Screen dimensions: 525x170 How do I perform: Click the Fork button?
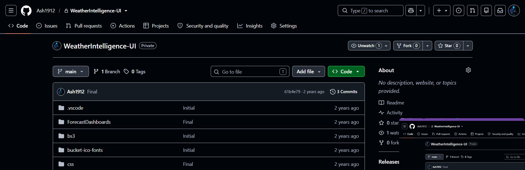[x=408, y=46]
